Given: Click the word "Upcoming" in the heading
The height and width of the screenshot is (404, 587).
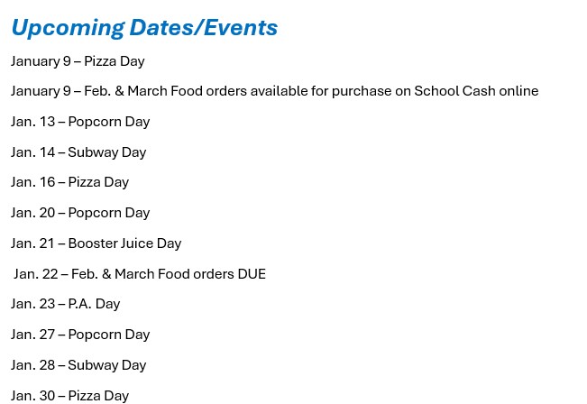Looking at the screenshot, I should (x=68, y=27).
